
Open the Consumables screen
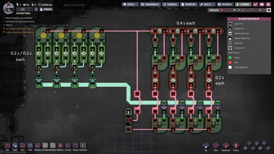click(x=150, y=4)
